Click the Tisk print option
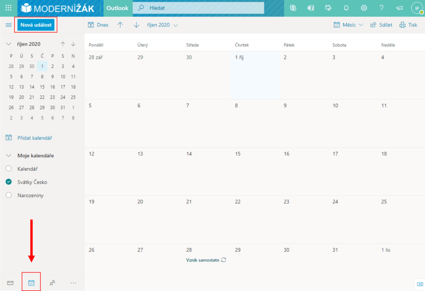425x291 pixels. tap(408, 25)
